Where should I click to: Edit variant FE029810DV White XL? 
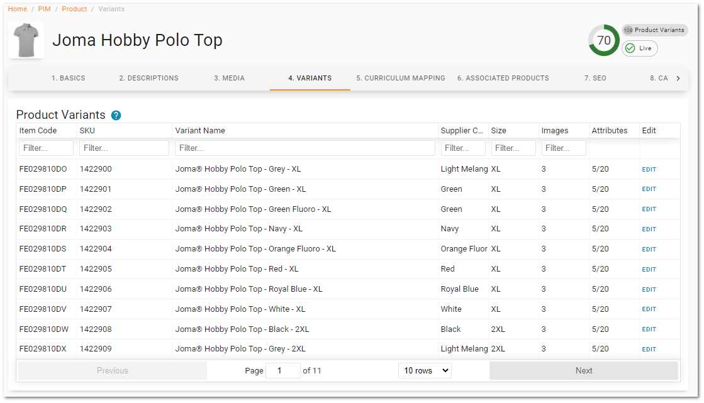click(x=649, y=309)
